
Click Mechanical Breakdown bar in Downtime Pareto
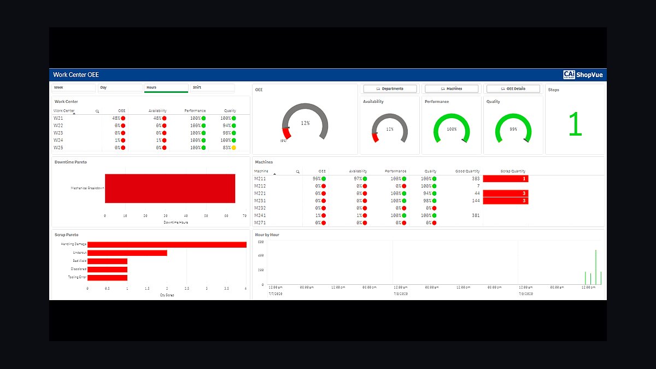click(x=170, y=189)
